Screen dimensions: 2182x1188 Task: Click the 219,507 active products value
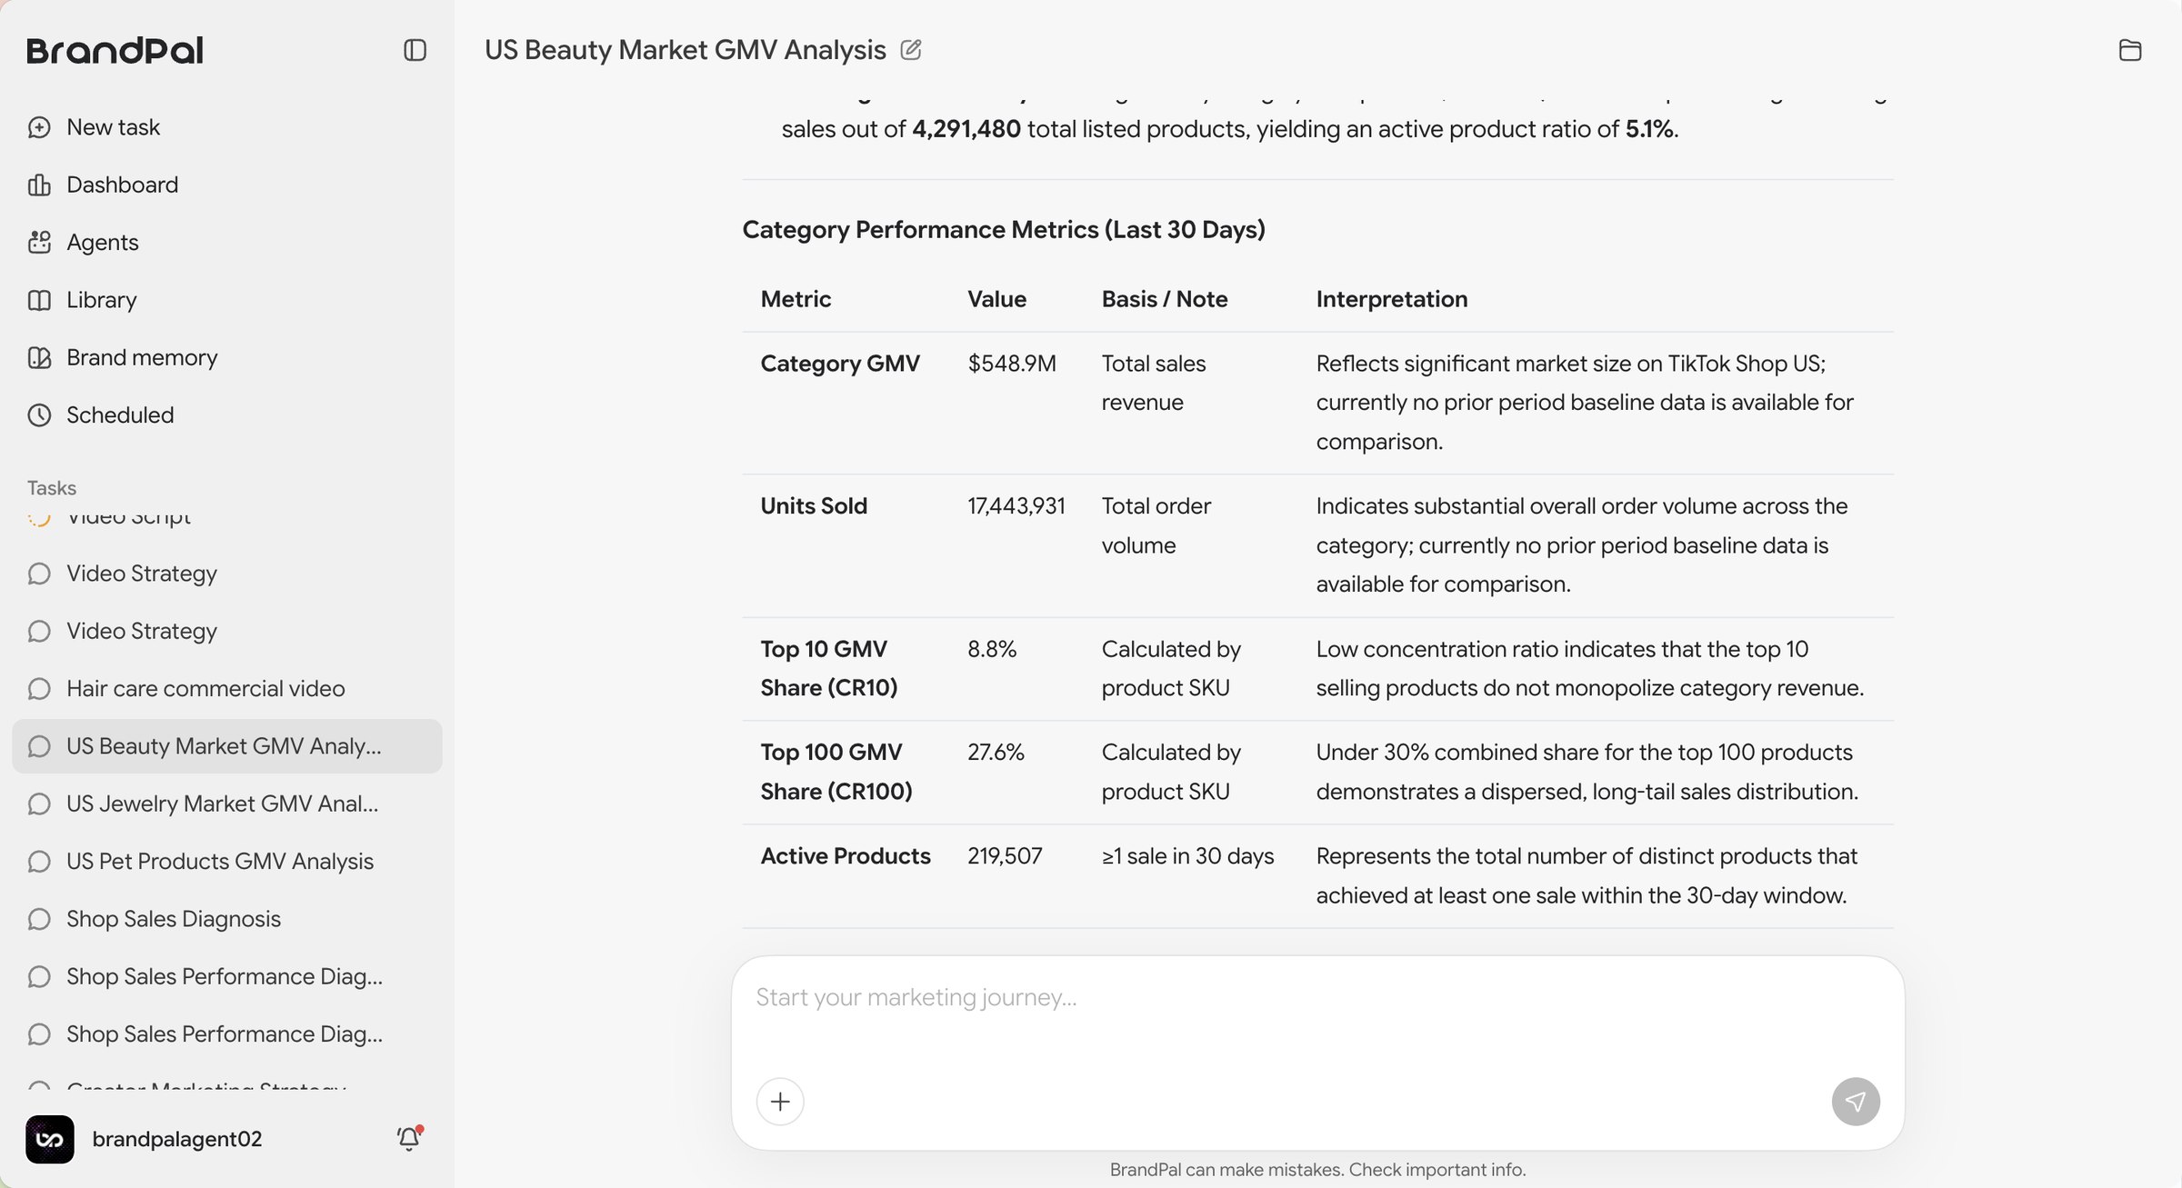pyautogui.click(x=1005, y=856)
